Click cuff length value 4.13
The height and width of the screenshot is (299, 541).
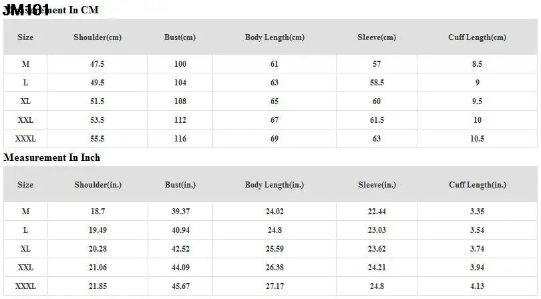pyautogui.click(x=477, y=286)
